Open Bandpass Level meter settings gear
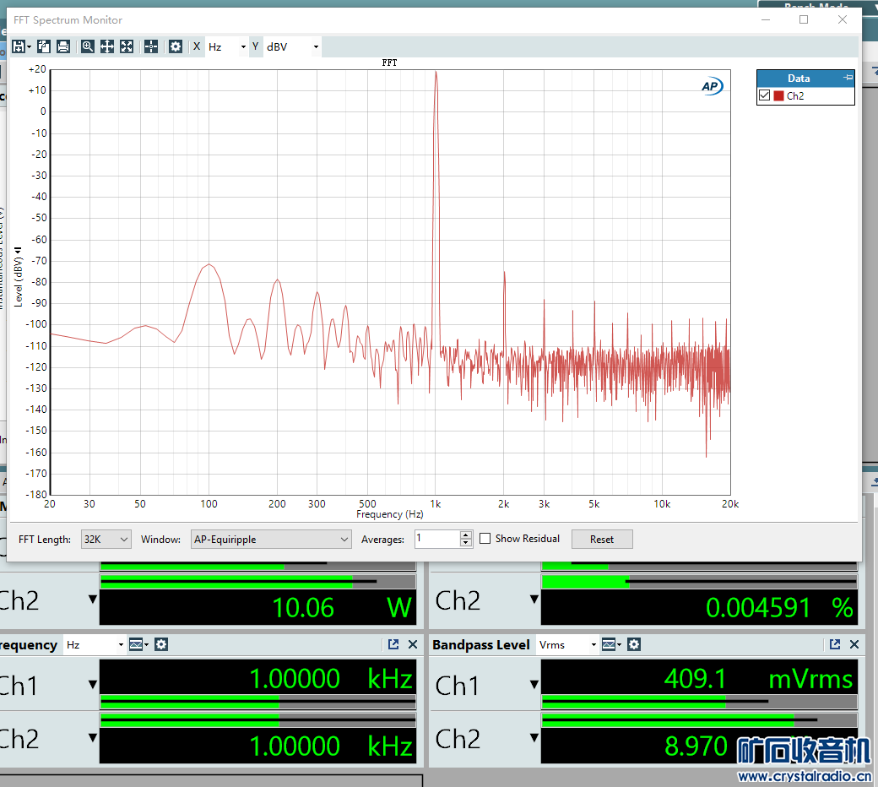 (634, 644)
